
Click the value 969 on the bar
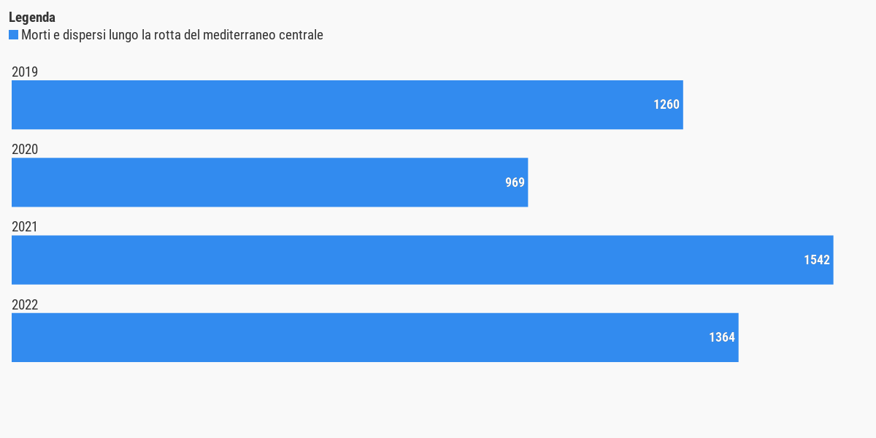[x=515, y=182]
